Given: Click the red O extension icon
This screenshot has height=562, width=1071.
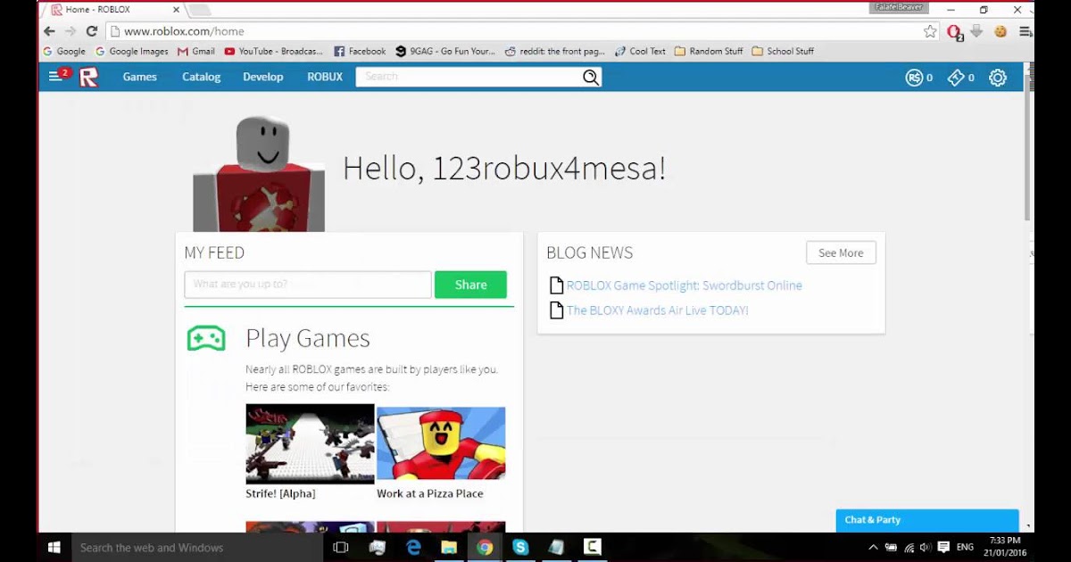Looking at the screenshot, I should pos(955,32).
